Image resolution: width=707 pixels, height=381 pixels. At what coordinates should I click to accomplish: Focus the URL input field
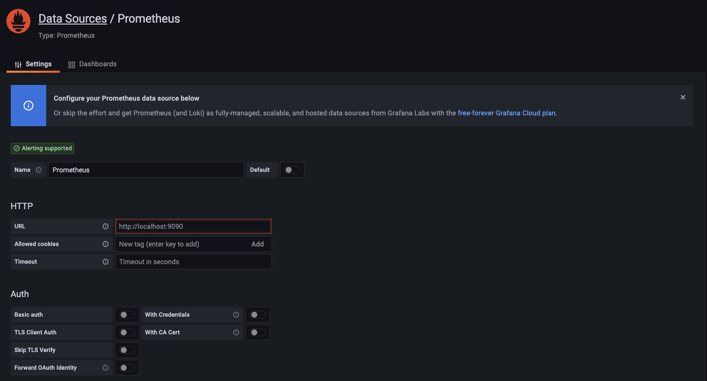click(193, 226)
